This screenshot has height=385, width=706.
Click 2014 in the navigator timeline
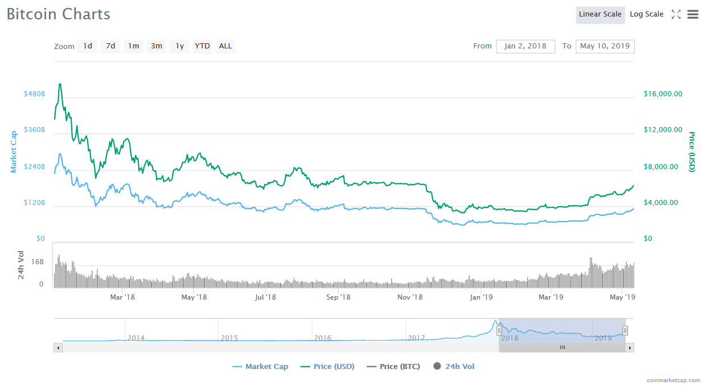(136, 338)
